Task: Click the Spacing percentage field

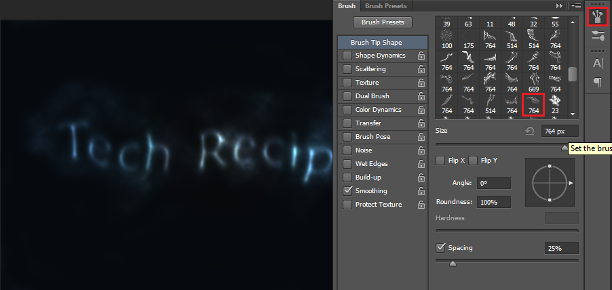Action: (x=561, y=248)
